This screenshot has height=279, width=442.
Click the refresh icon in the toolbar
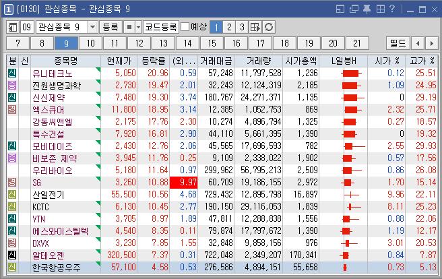click(x=269, y=28)
